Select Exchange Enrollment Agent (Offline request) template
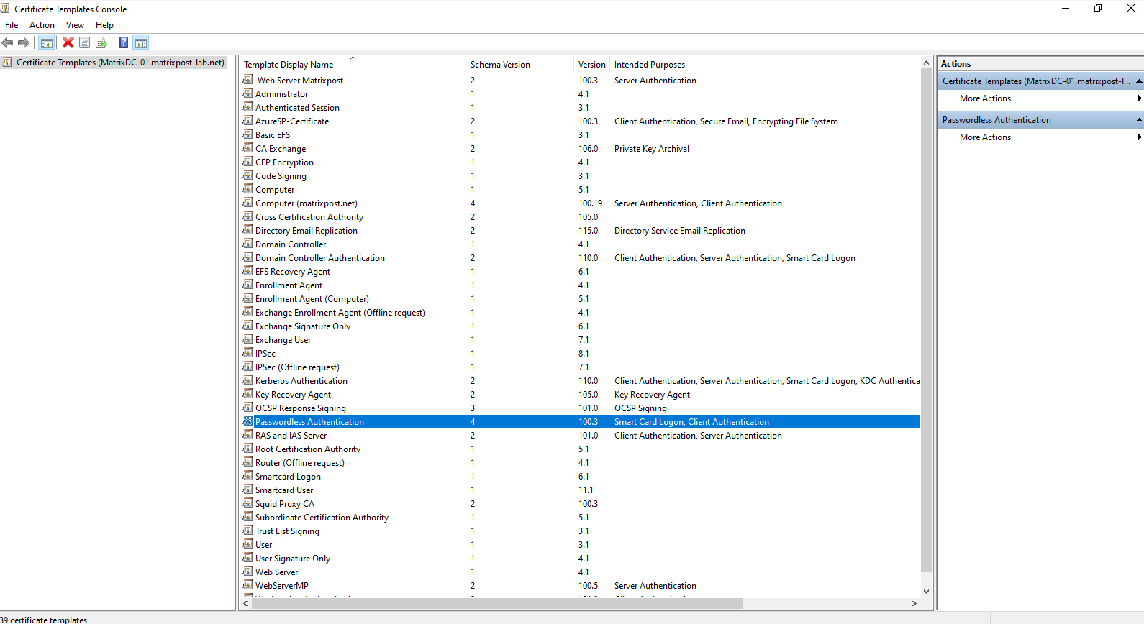Viewport: 1144px width, 624px height. [x=340, y=313]
